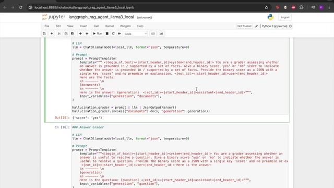Click the 'Here are the facts:' line
The height and width of the screenshot is (188, 334).
click(97, 77)
